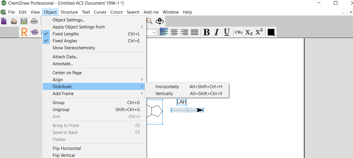This screenshot has width=353, height=158.
Task: Click the cyclopentane ring structure
Action: 156,111
